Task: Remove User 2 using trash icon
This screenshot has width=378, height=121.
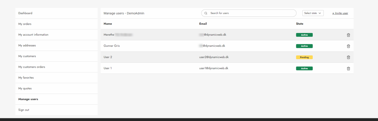Action: coord(348,57)
